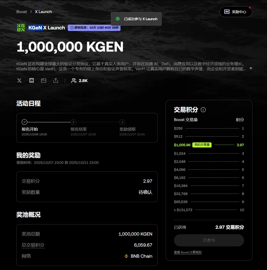Image resolution: width=267 pixels, height=270 pixels.
Task: Click the 积分 column header
Action: point(240,120)
